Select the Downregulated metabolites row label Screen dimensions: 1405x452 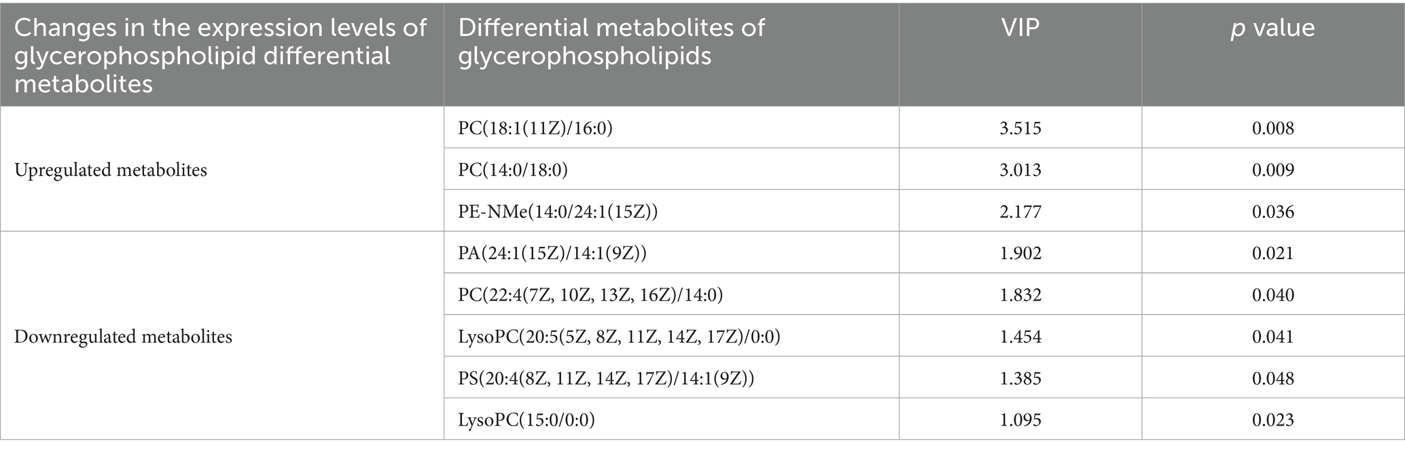pyautogui.click(x=123, y=337)
